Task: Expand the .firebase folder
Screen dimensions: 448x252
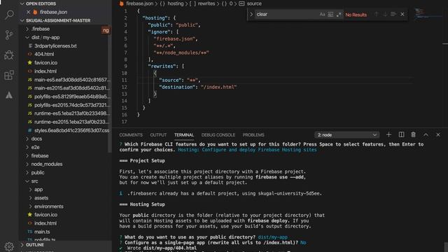Action: tap(41, 29)
